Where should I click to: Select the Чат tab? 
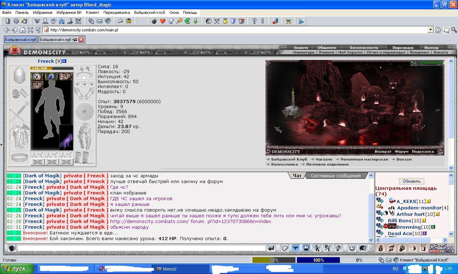point(297,176)
